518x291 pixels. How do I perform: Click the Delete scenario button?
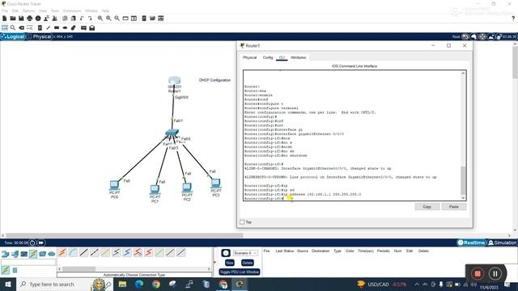pyautogui.click(x=247, y=263)
